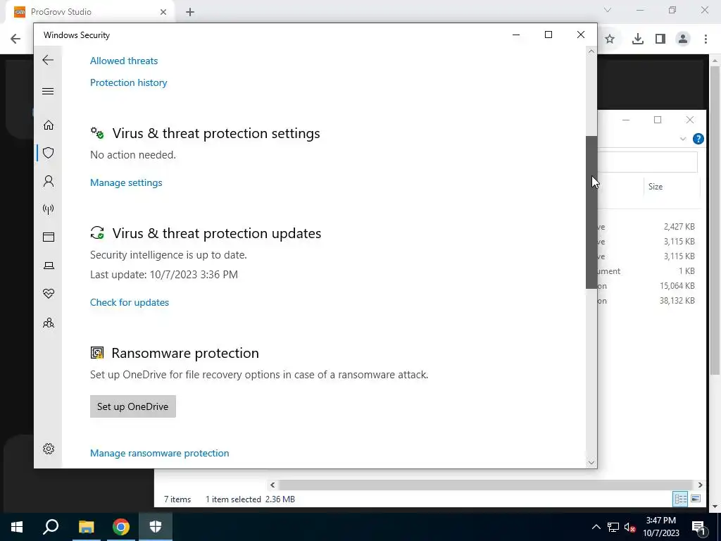Open network status tray icon
The height and width of the screenshot is (541, 721).
click(x=613, y=527)
